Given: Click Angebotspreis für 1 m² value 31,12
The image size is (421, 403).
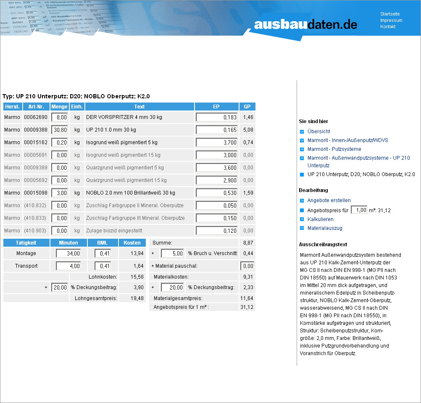Looking at the screenshot, I should click(x=247, y=307).
